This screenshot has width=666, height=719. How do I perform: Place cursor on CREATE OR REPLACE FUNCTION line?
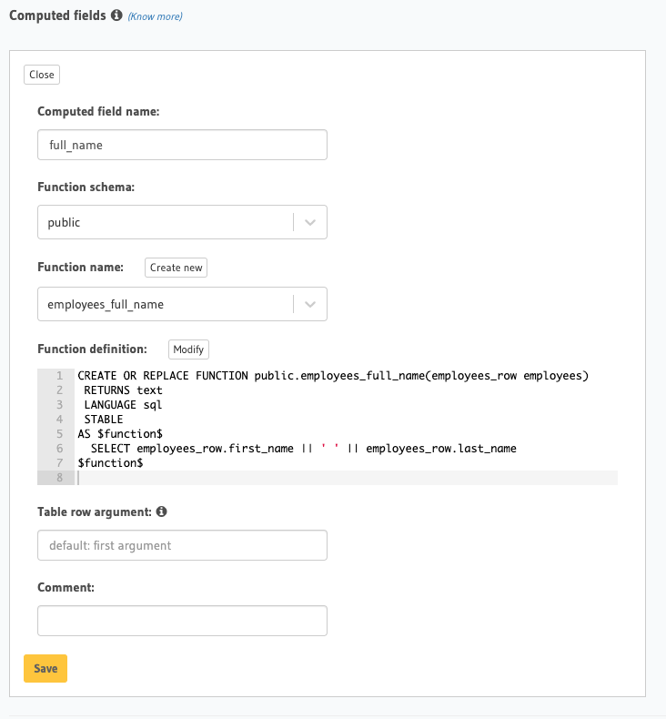pyautogui.click(x=333, y=376)
